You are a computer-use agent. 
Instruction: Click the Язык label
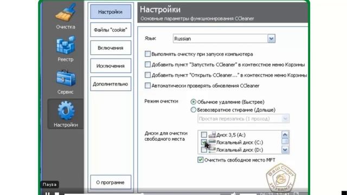click(x=150, y=38)
